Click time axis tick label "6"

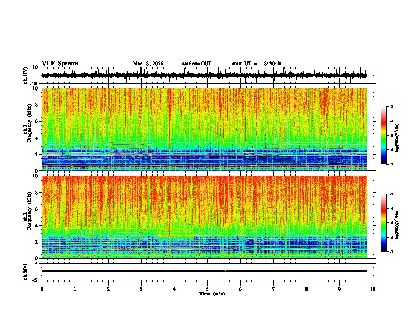(x=241, y=289)
